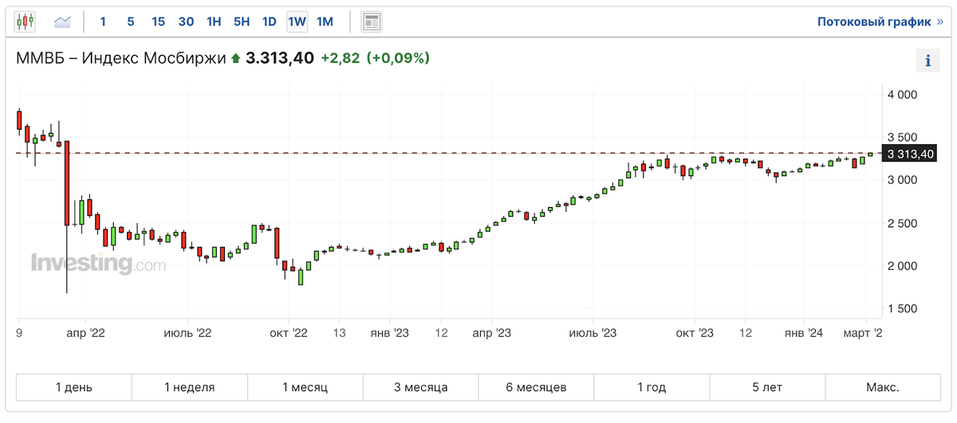This screenshot has width=957, height=423.
Task: Click the percent change (+0,09%)
Action: (x=398, y=58)
